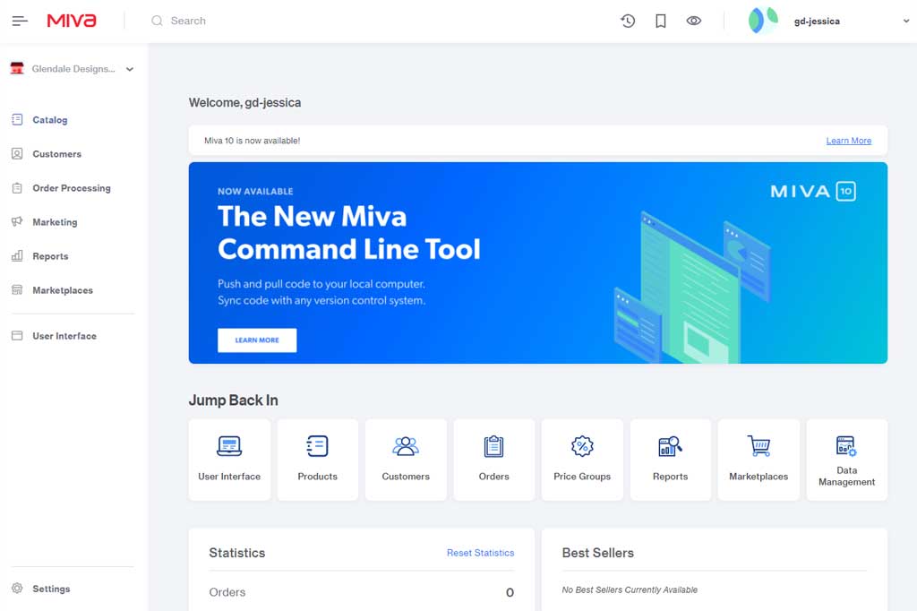Click the Search input field
The width and height of the screenshot is (917, 611).
pos(374,22)
